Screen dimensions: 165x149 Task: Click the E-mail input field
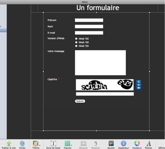89,33
